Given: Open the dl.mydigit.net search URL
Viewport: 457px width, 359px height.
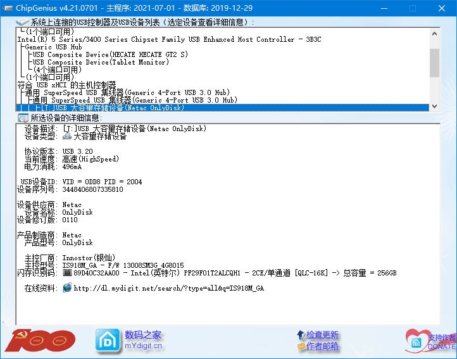Looking at the screenshot, I should (x=168, y=288).
